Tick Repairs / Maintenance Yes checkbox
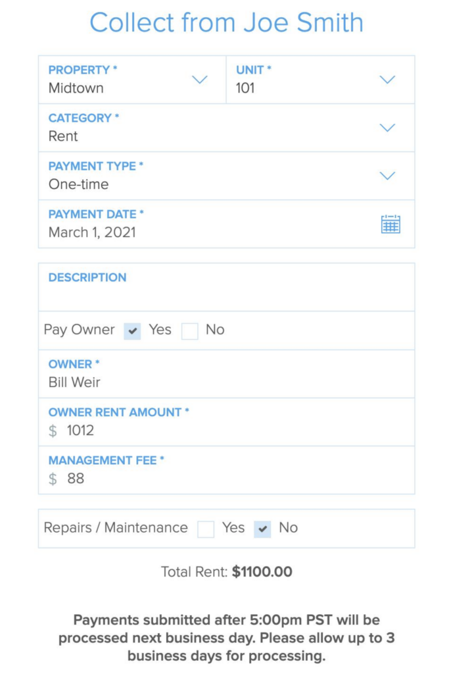This screenshot has width=451, height=674. (206, 529)
